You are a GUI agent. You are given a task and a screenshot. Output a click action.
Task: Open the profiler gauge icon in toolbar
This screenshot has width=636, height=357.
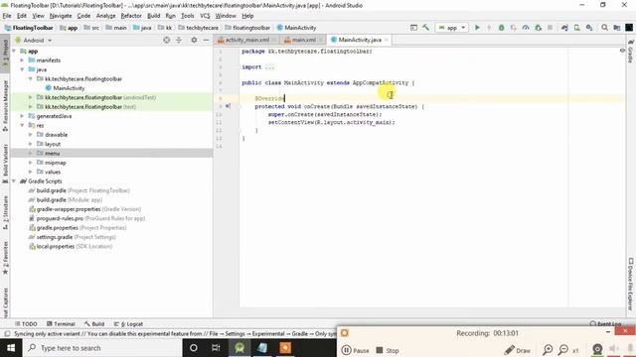pyautogui.click(x=526, y=28)
